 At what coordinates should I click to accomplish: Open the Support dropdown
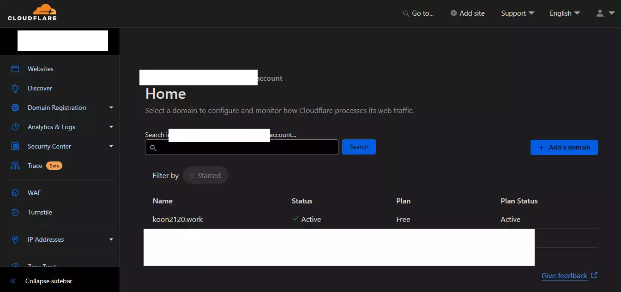coord(518,13)
